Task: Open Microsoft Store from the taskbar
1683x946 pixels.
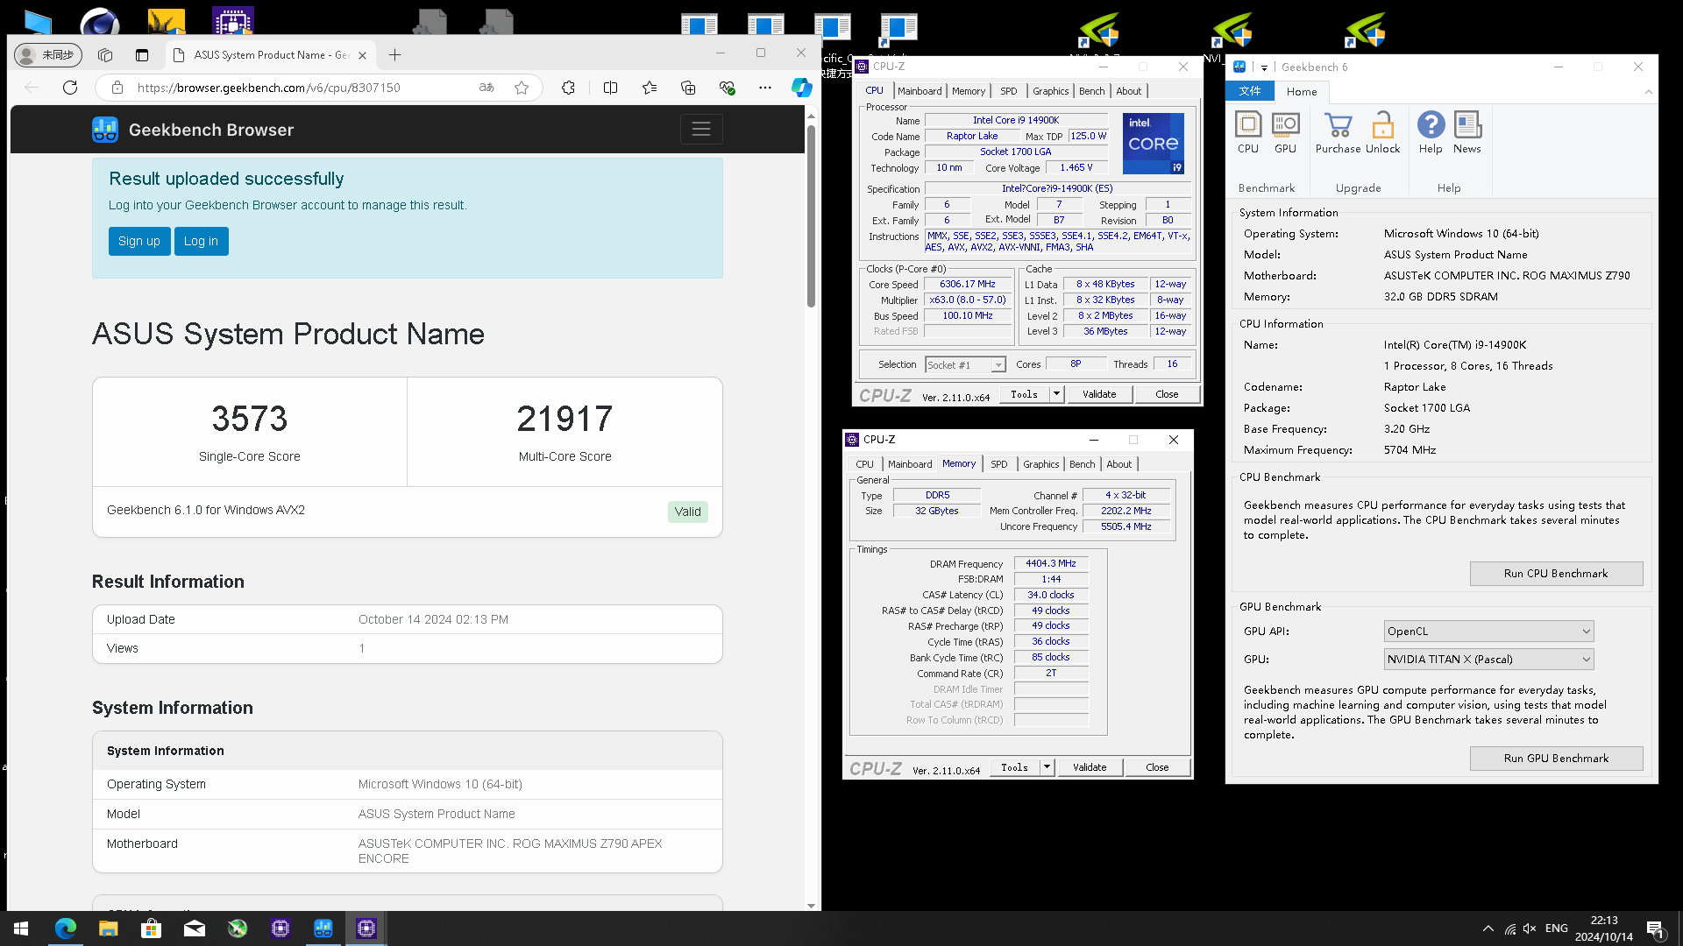Action: click(x=152, y=928)
